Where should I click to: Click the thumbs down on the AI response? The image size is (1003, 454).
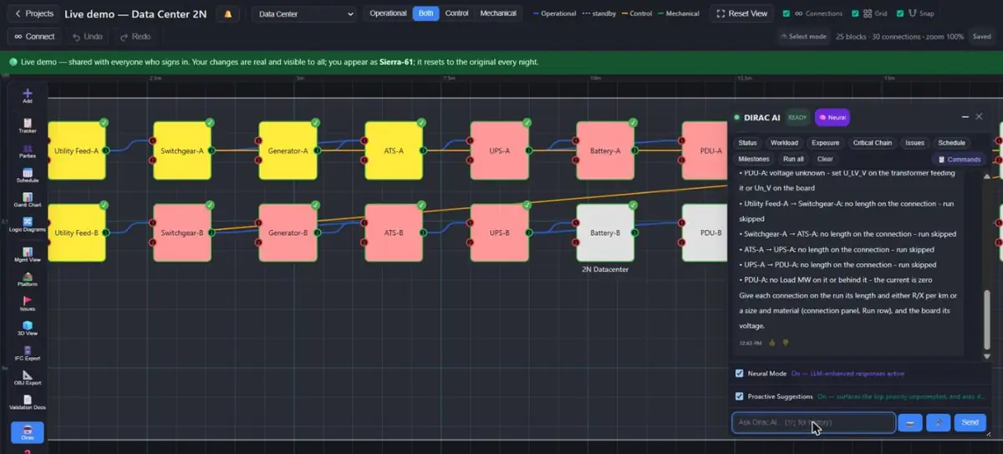[x=786, y=342]
